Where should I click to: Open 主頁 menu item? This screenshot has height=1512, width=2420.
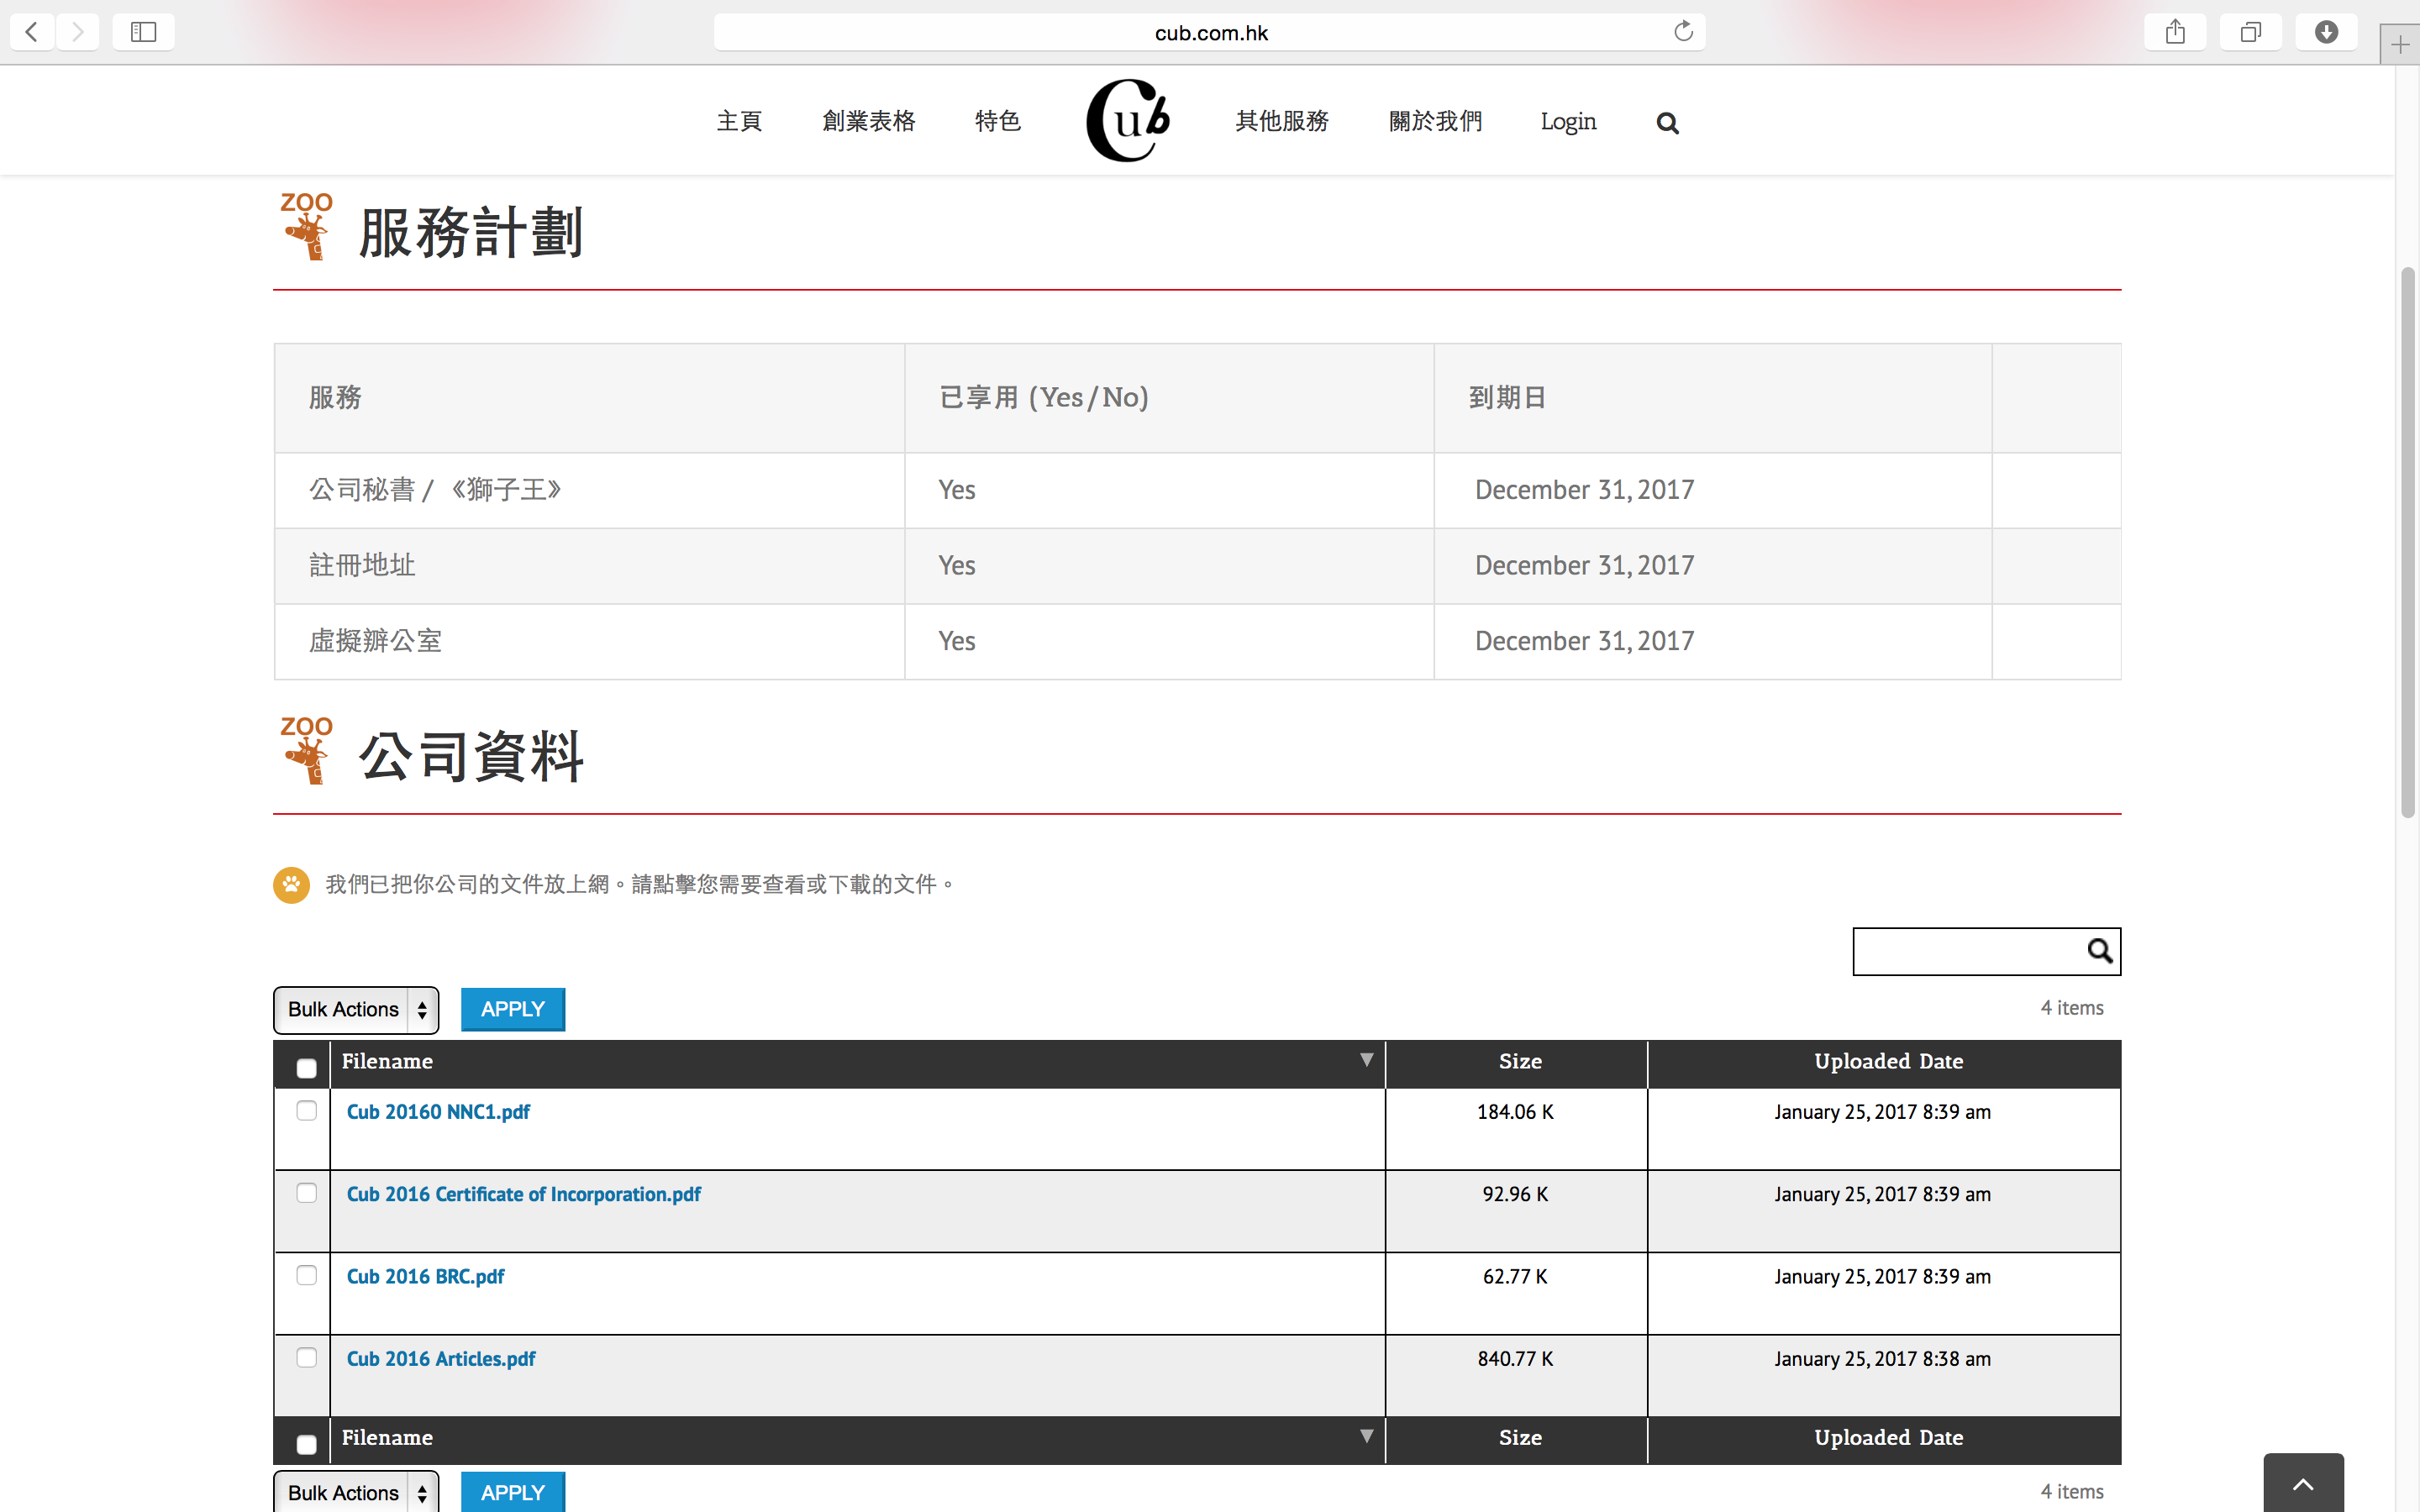click(739, 121)
